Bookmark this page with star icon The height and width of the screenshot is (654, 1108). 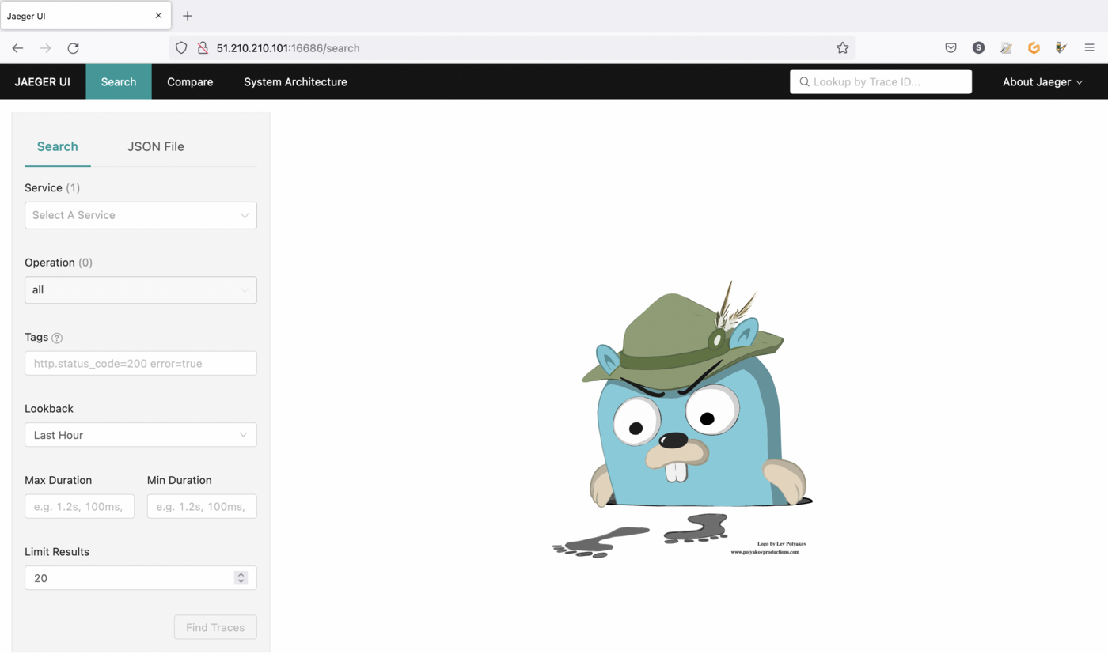point(842,48)
